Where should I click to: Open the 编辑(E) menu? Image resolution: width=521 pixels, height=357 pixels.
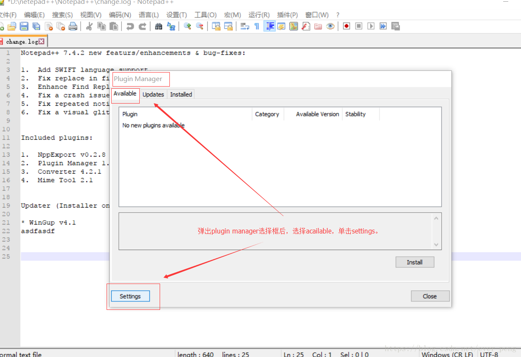(x=34, y=15)
